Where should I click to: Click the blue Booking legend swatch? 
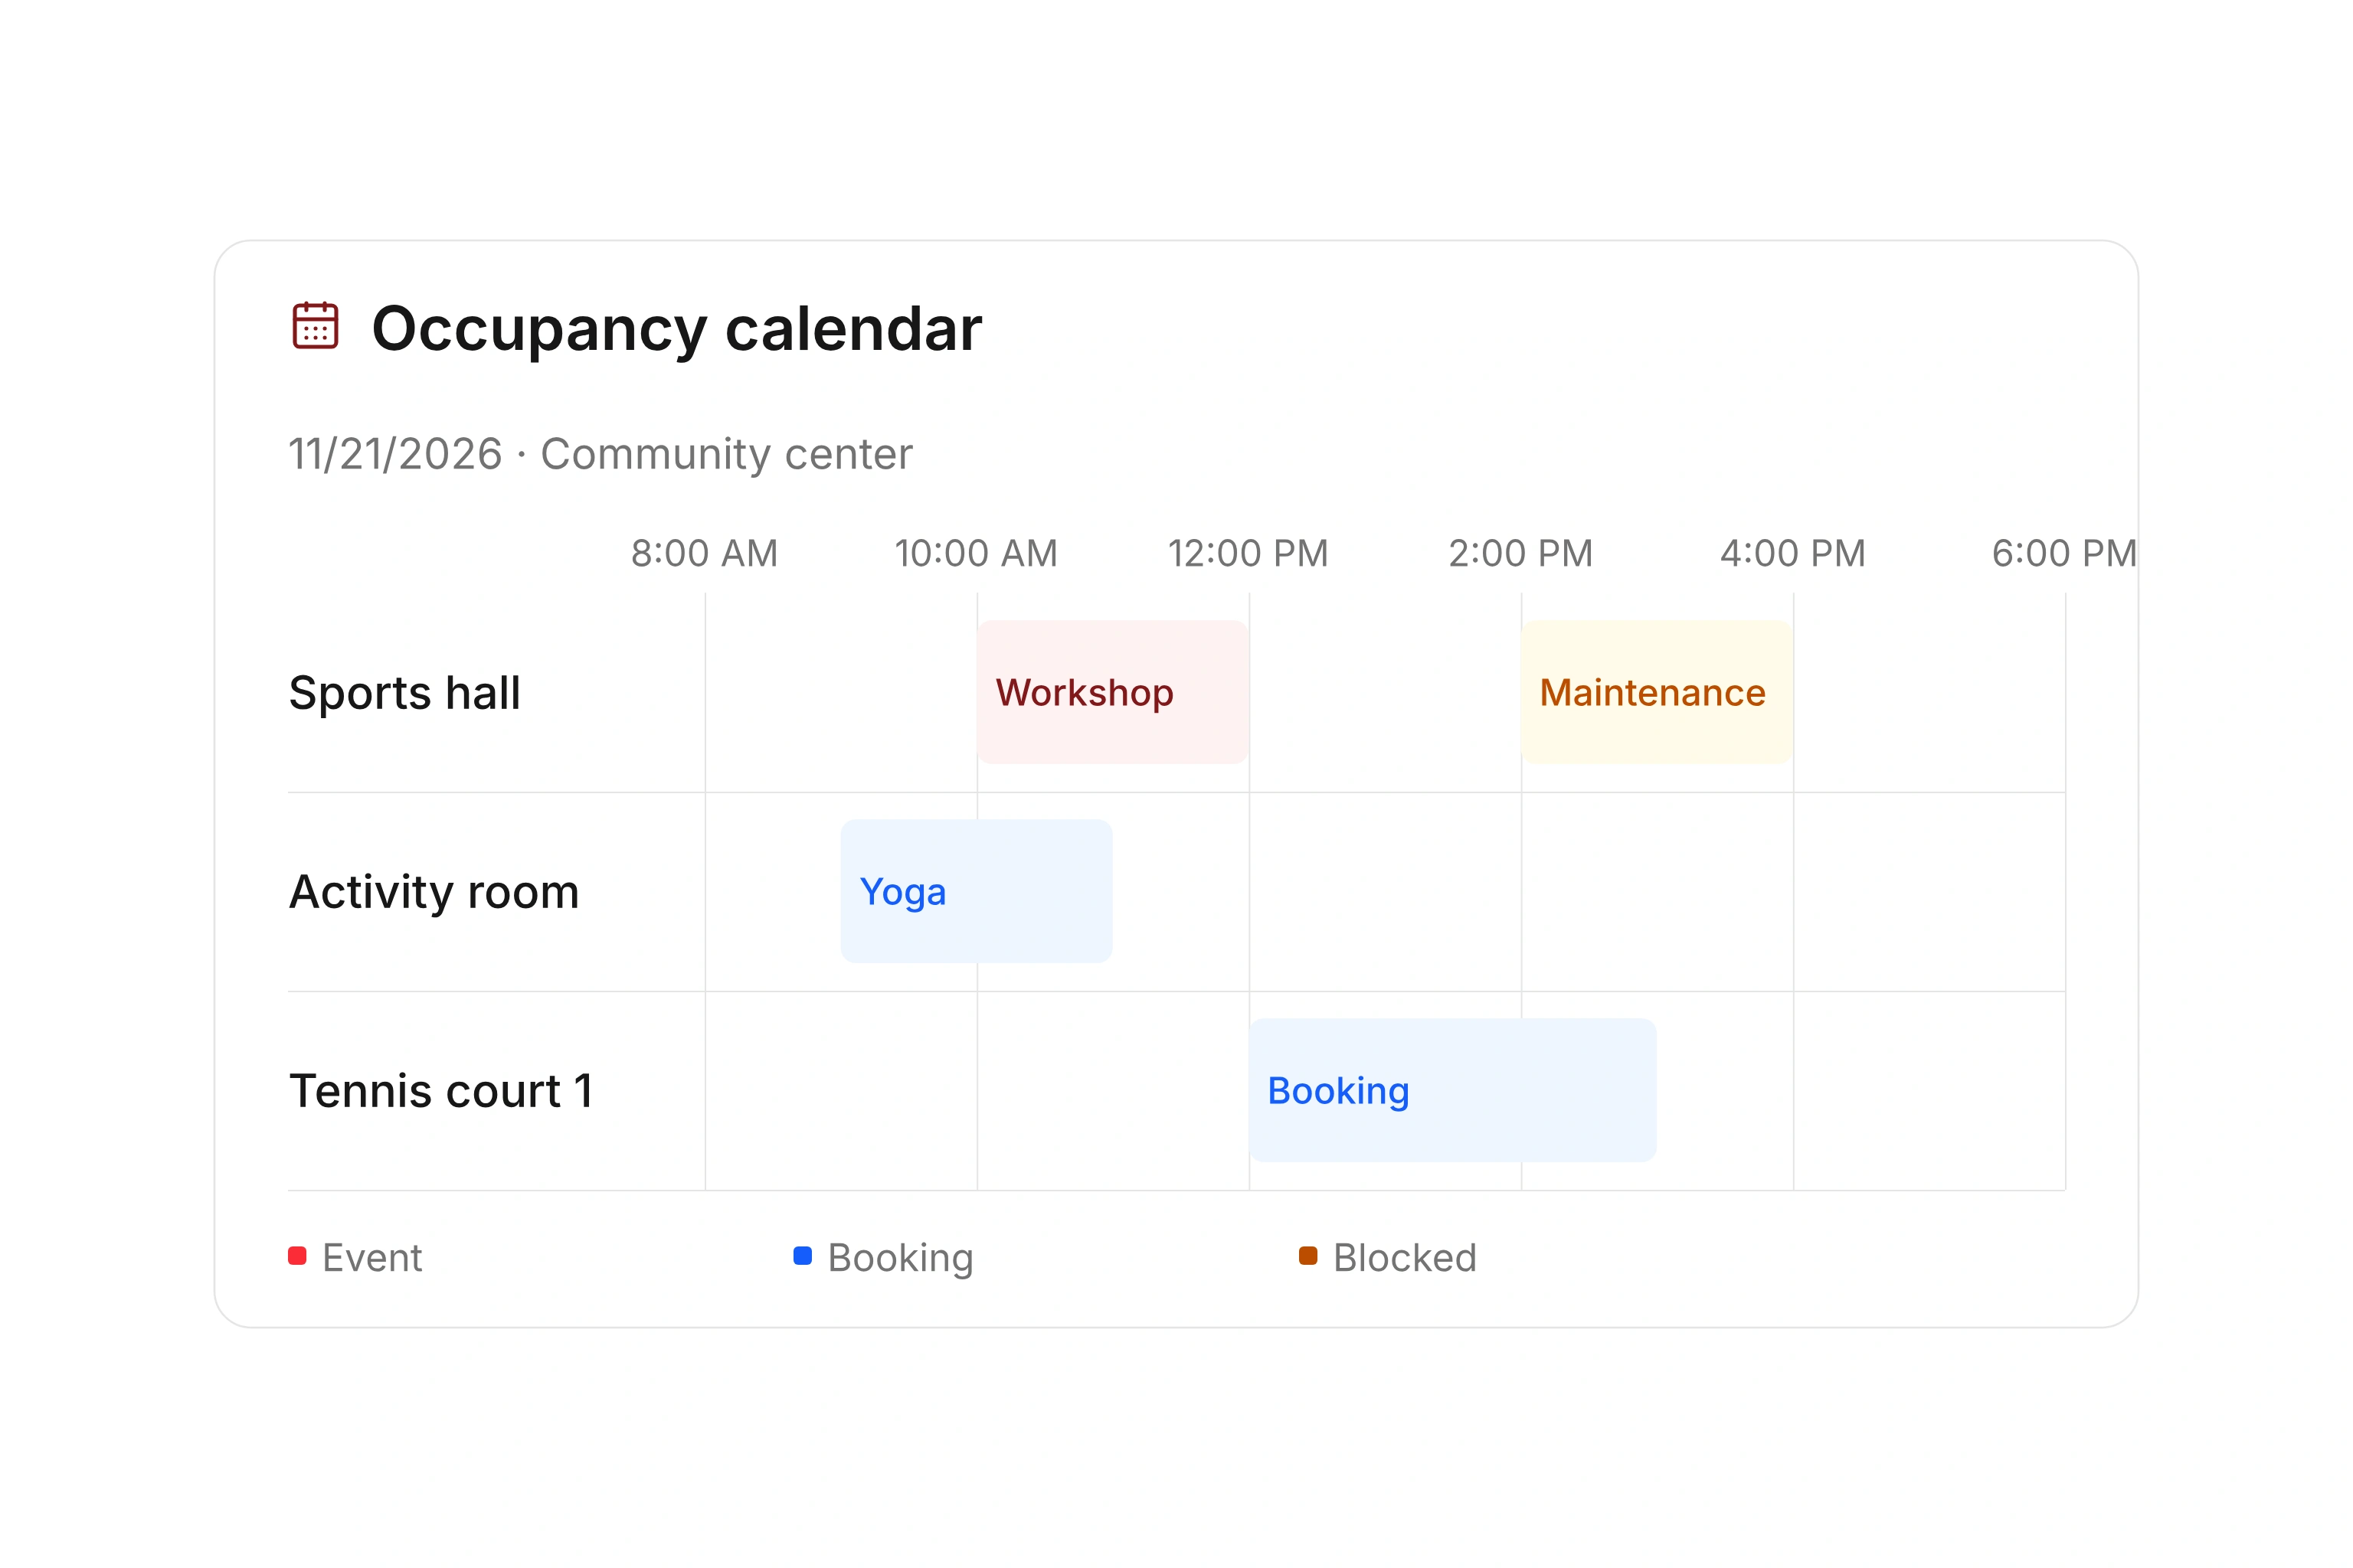(x=803, y=1256)
